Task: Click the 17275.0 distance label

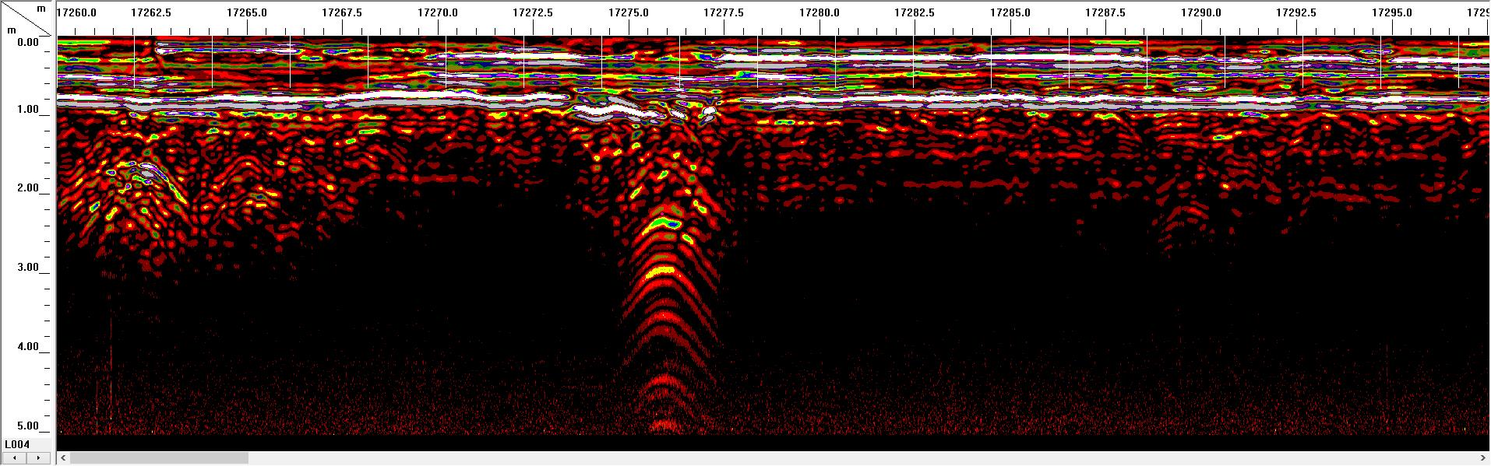Action: (629, 12)
